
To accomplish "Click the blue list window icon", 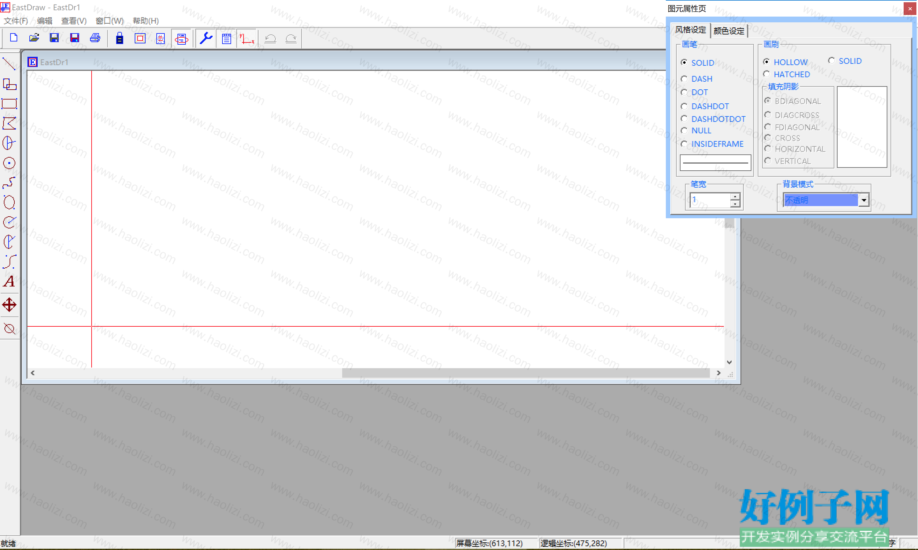I will pyautogui.click(x=227, y=38).
